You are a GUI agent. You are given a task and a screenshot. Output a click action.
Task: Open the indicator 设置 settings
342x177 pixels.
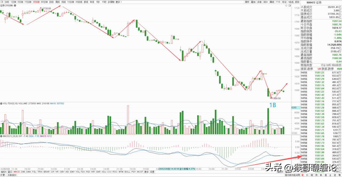pos(152,172)
